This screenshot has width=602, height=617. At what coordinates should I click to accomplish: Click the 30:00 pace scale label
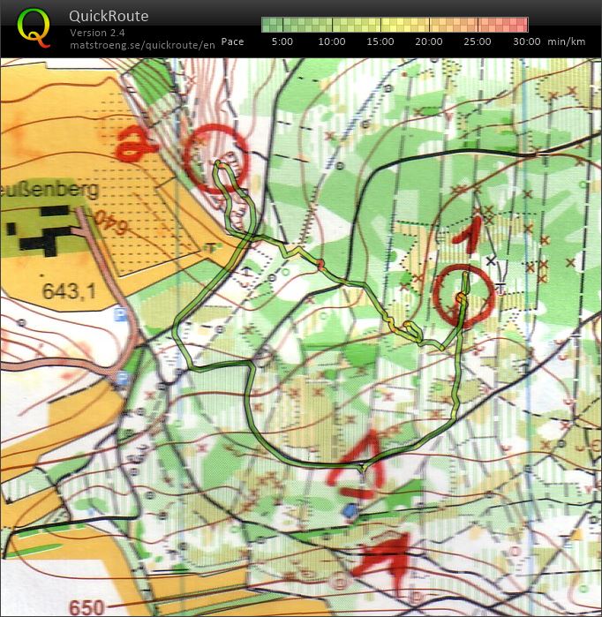coord(526,41)
